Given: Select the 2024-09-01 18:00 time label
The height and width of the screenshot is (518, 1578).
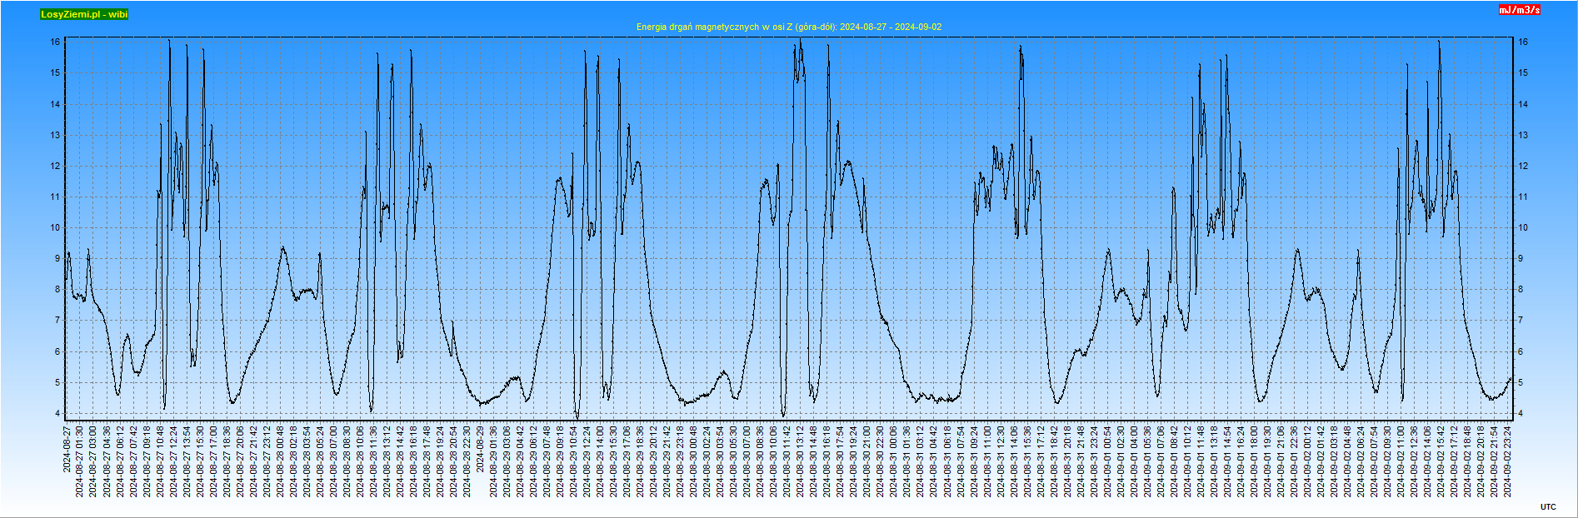Looking at the screenshot, I should pos(1255,461).
